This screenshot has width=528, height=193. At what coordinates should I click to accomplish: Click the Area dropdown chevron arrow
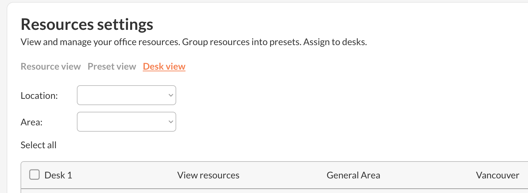pos(171,122)
